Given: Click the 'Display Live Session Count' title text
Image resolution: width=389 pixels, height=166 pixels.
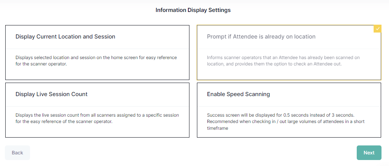Looking at the screenshot, I should point(51,94).
